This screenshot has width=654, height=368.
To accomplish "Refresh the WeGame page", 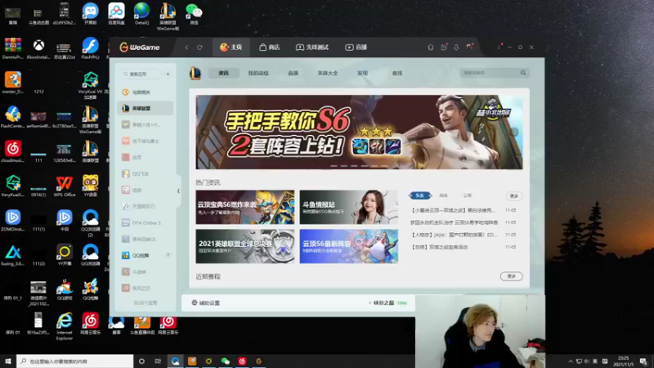I will [199, 47].
